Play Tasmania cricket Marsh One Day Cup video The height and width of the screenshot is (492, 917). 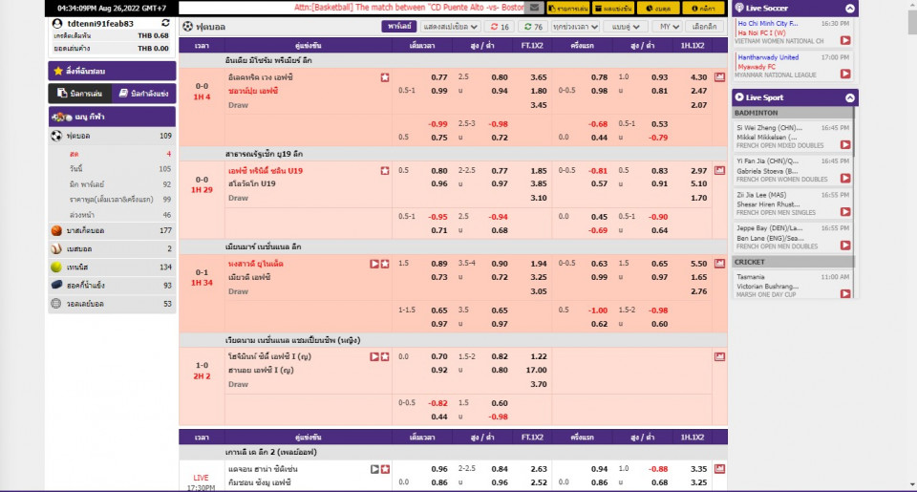[x=845, y=293]
